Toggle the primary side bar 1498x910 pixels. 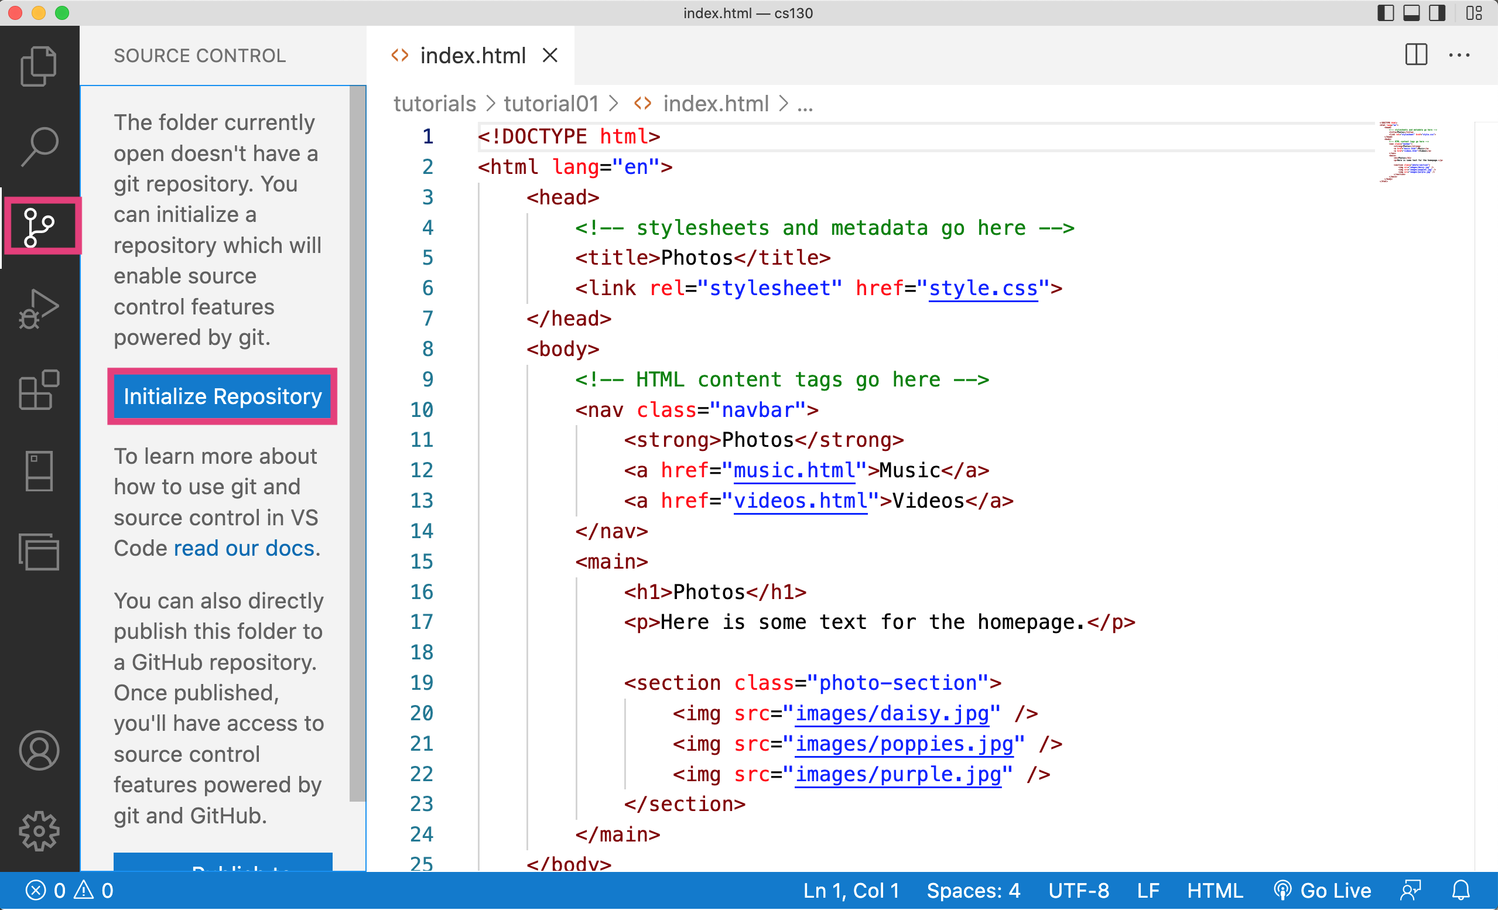(x=1385, y=13)
